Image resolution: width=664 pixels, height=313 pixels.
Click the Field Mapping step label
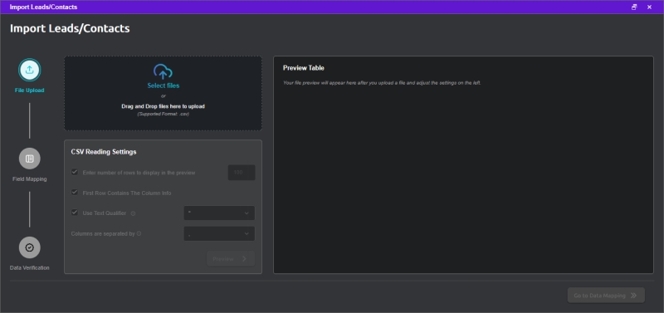click(30, 179)
